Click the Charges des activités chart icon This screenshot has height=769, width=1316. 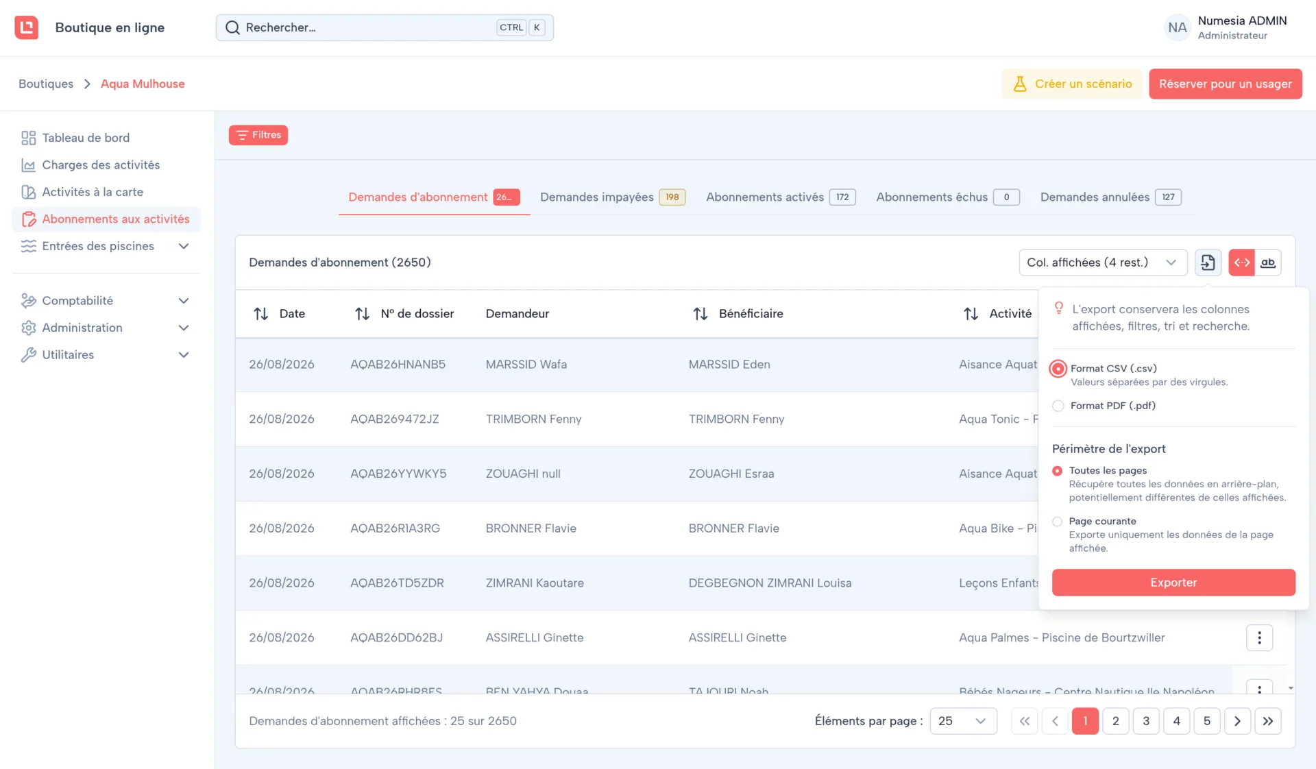(x=28, y=165)
